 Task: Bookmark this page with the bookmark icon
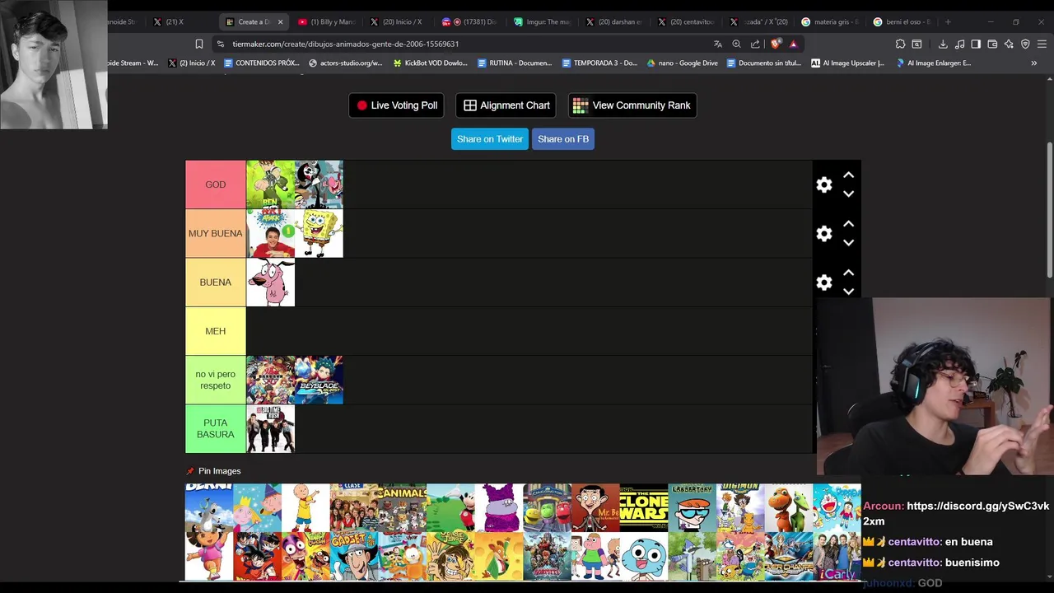[198, 44]
